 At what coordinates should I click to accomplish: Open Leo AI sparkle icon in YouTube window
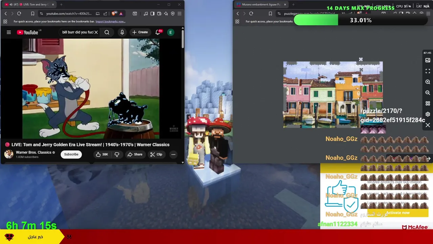(x=166, y=14)
